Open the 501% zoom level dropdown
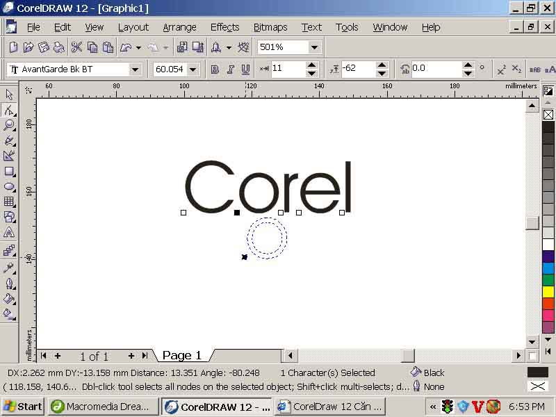Image resolution: width=556 pixels, height=417 pixels. [314, 47]
